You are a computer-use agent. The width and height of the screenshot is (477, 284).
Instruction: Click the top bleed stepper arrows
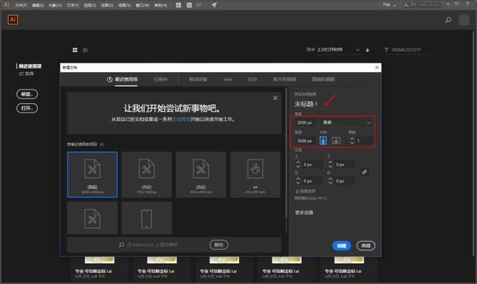298,165
